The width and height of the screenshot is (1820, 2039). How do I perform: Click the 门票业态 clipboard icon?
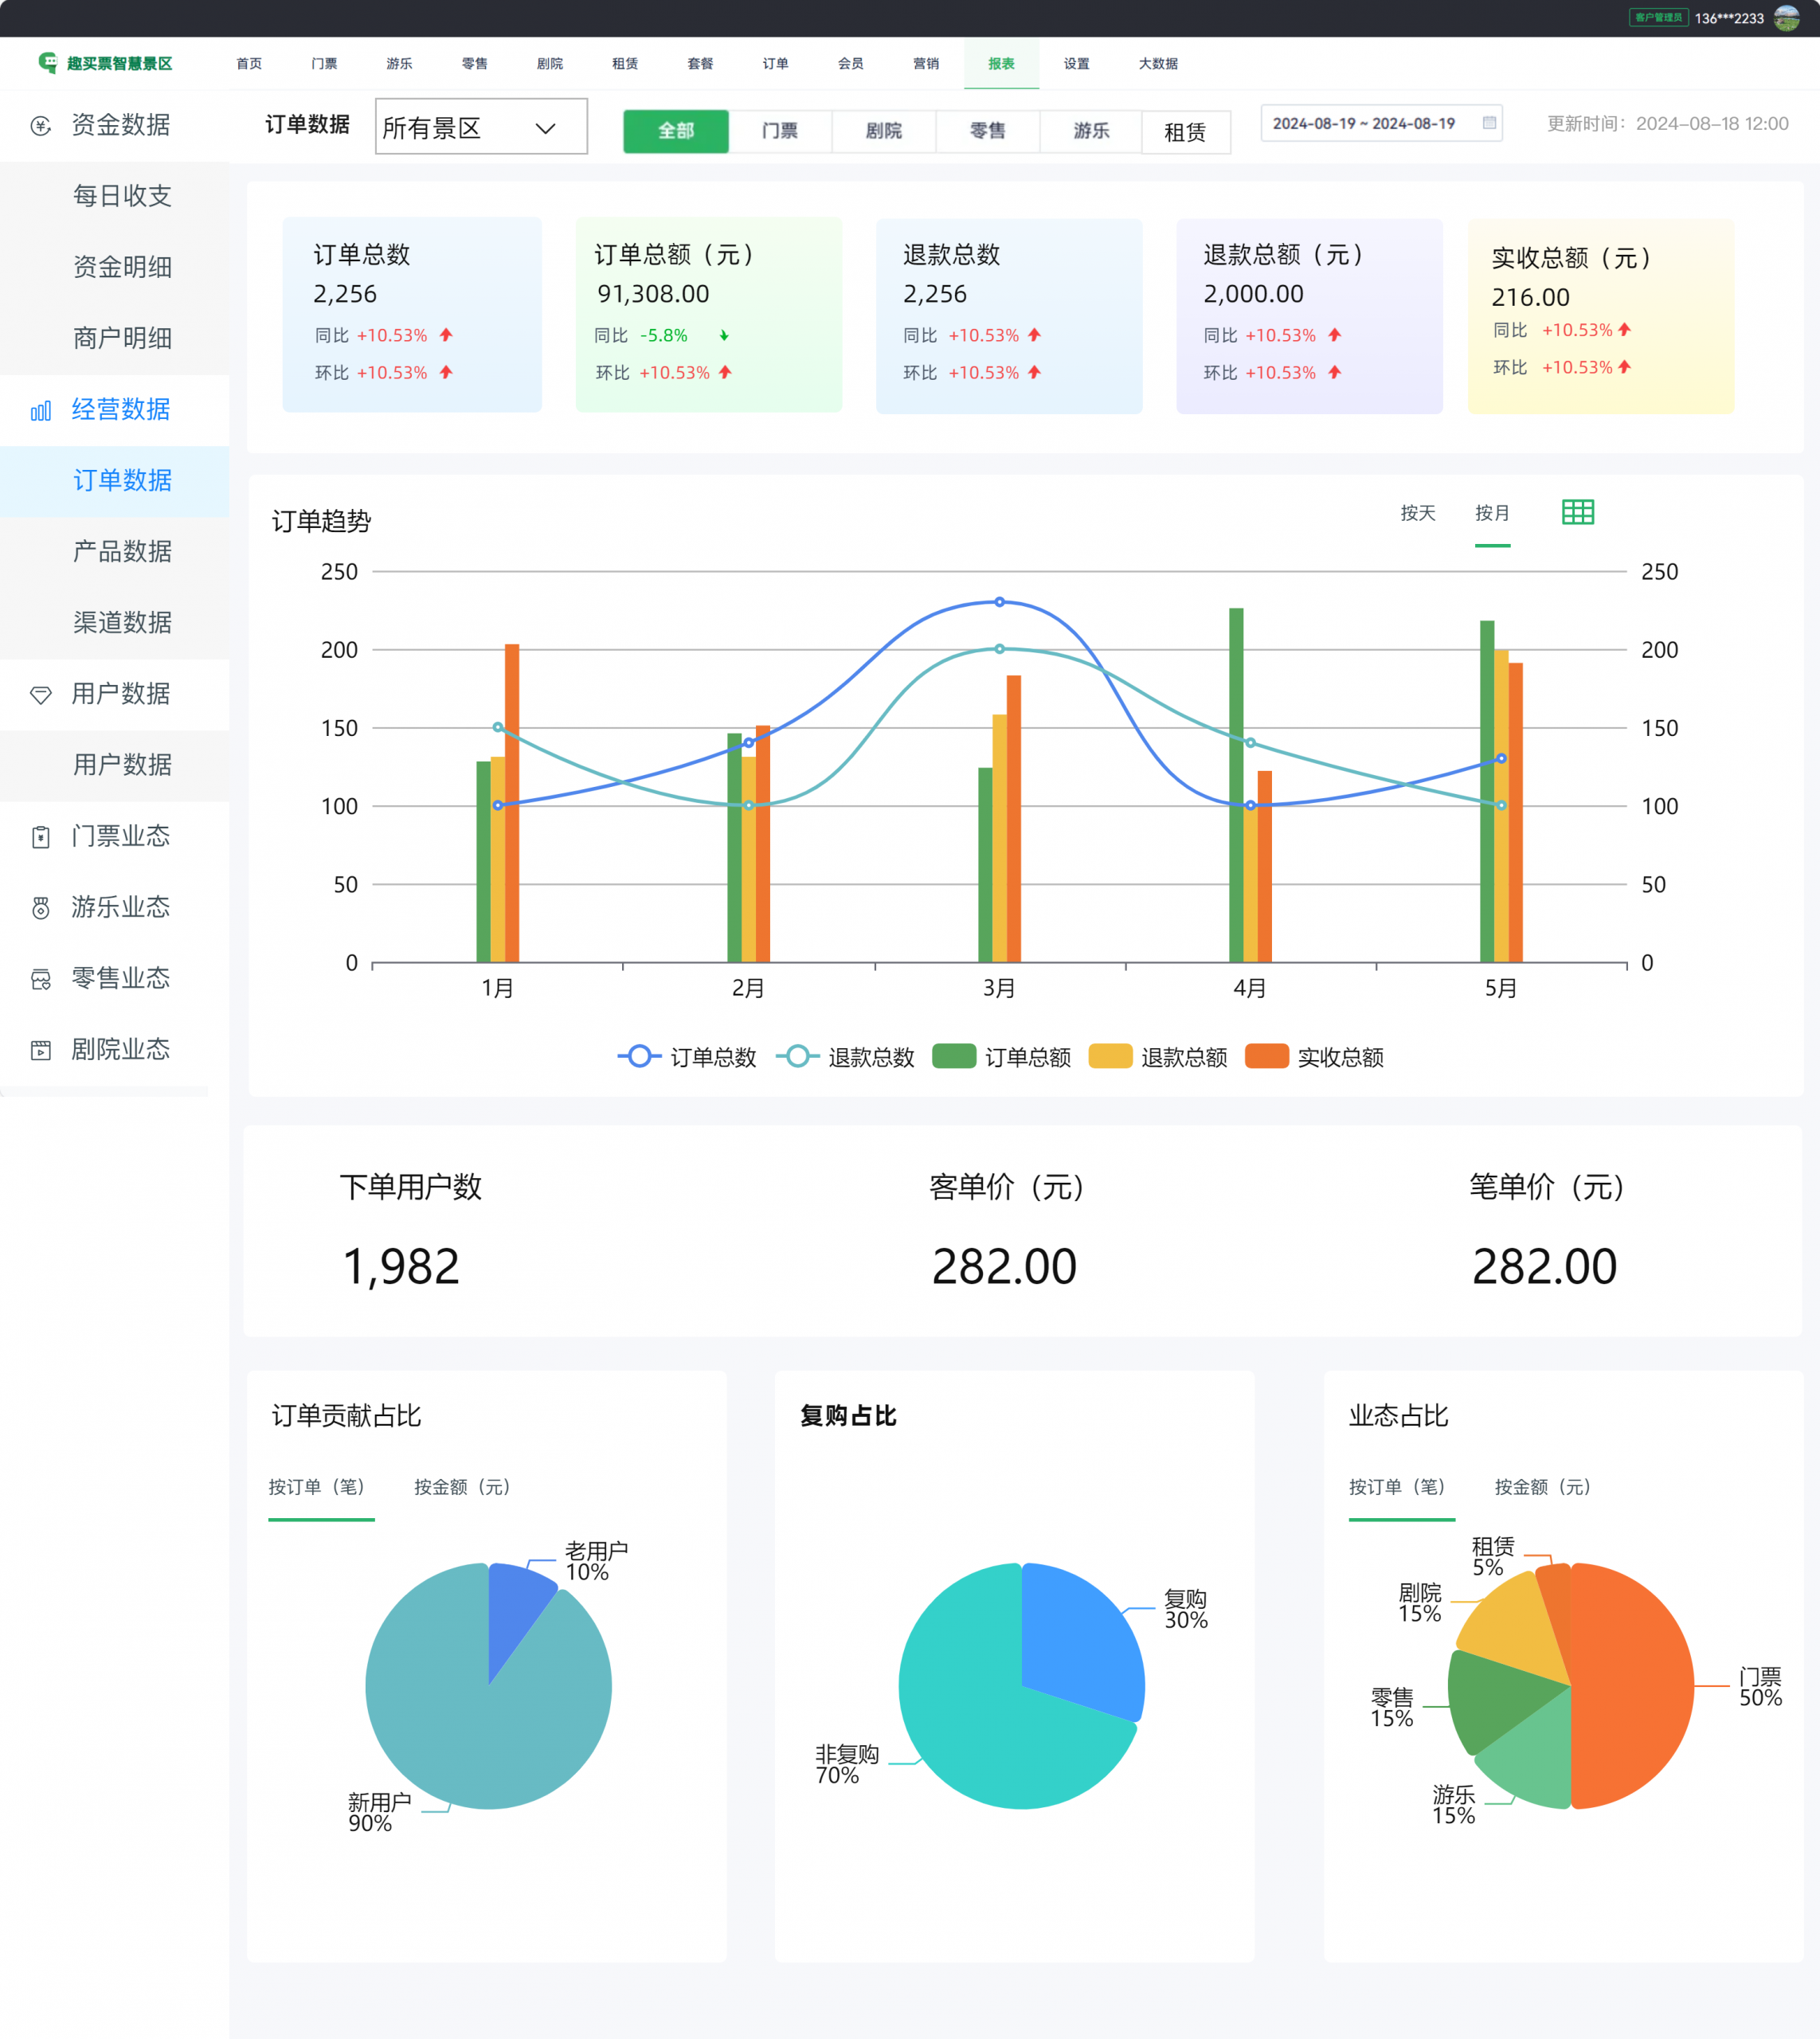(x=41, y=836)
